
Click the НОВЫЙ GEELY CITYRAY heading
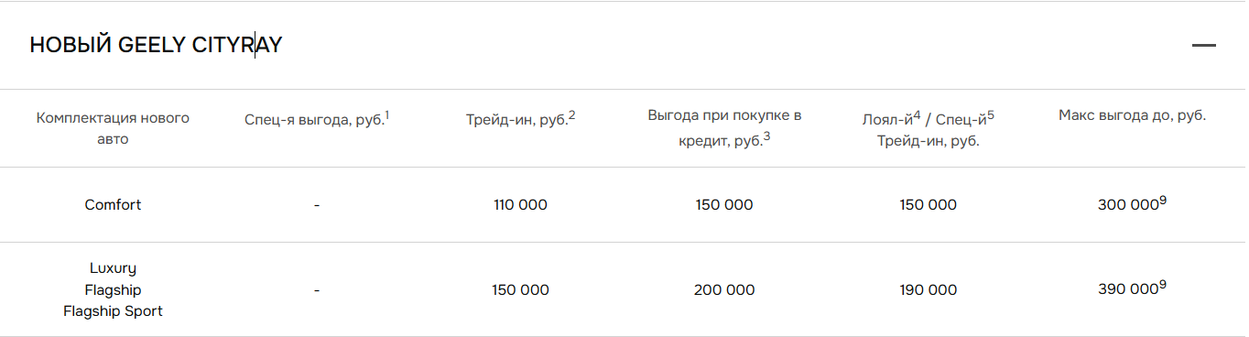(156, 45)
